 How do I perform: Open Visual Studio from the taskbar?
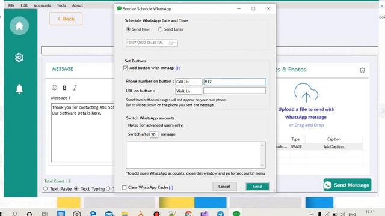pos(205,214)
